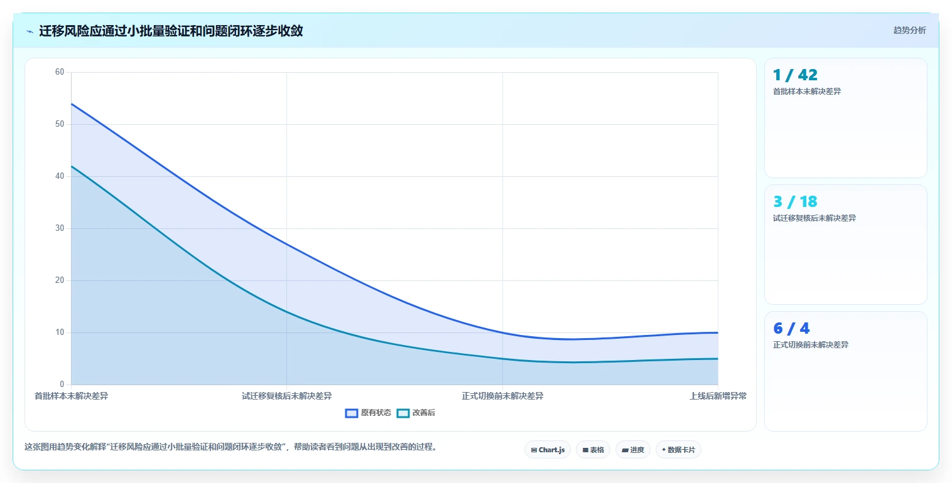Click y-axis tick value 40
Screen dimensions: 952x483
tap(60, 176)
